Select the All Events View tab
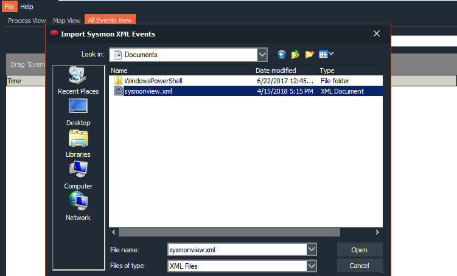457x276 pixels. coord(110,20)
